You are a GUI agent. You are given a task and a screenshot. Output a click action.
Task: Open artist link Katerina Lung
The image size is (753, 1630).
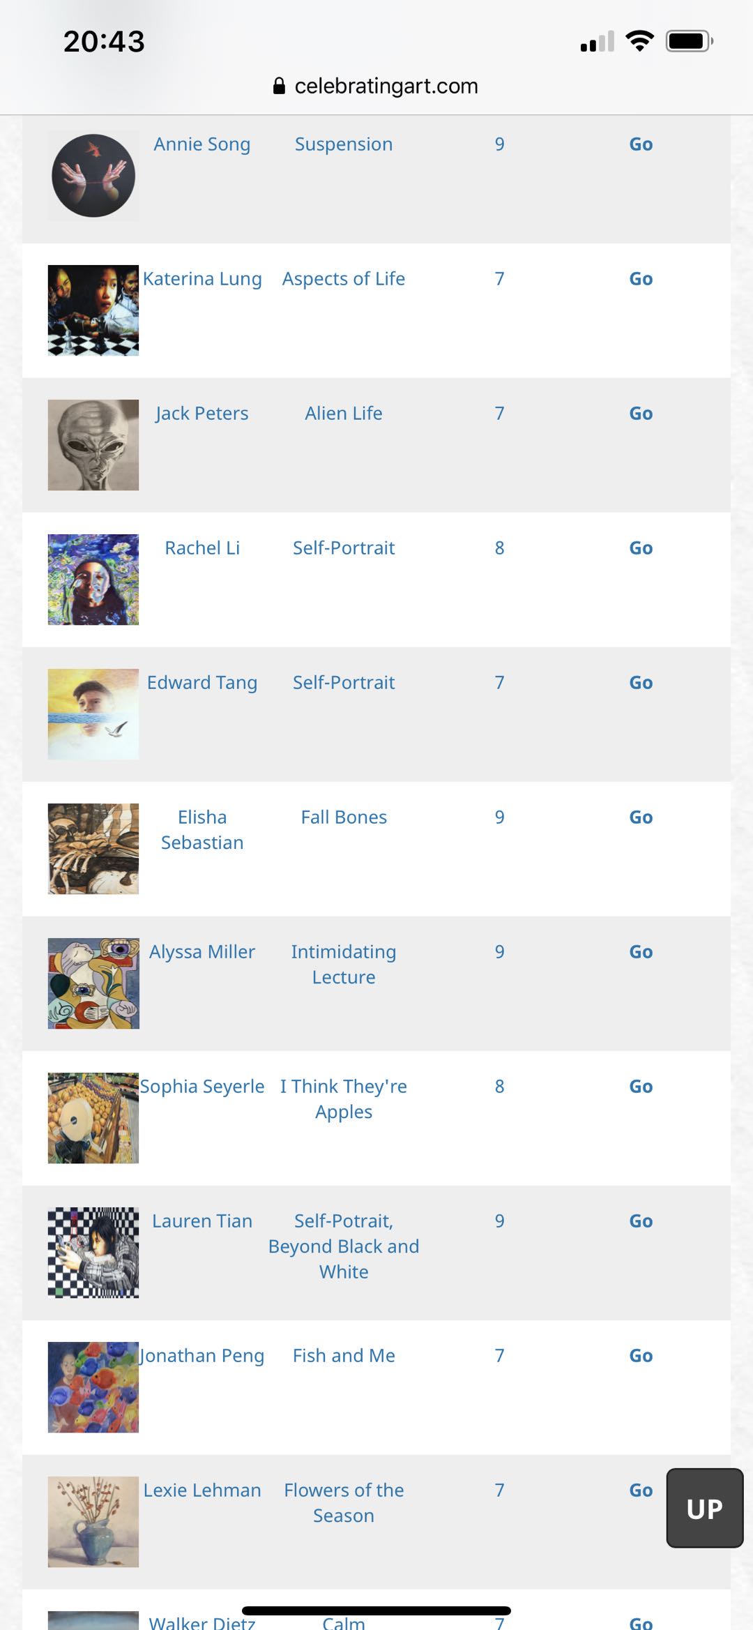click(x=202, y=279)
